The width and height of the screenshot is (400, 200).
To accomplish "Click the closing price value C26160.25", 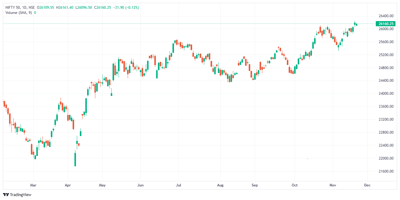I will pyautogui.click(x=103, y=8).
